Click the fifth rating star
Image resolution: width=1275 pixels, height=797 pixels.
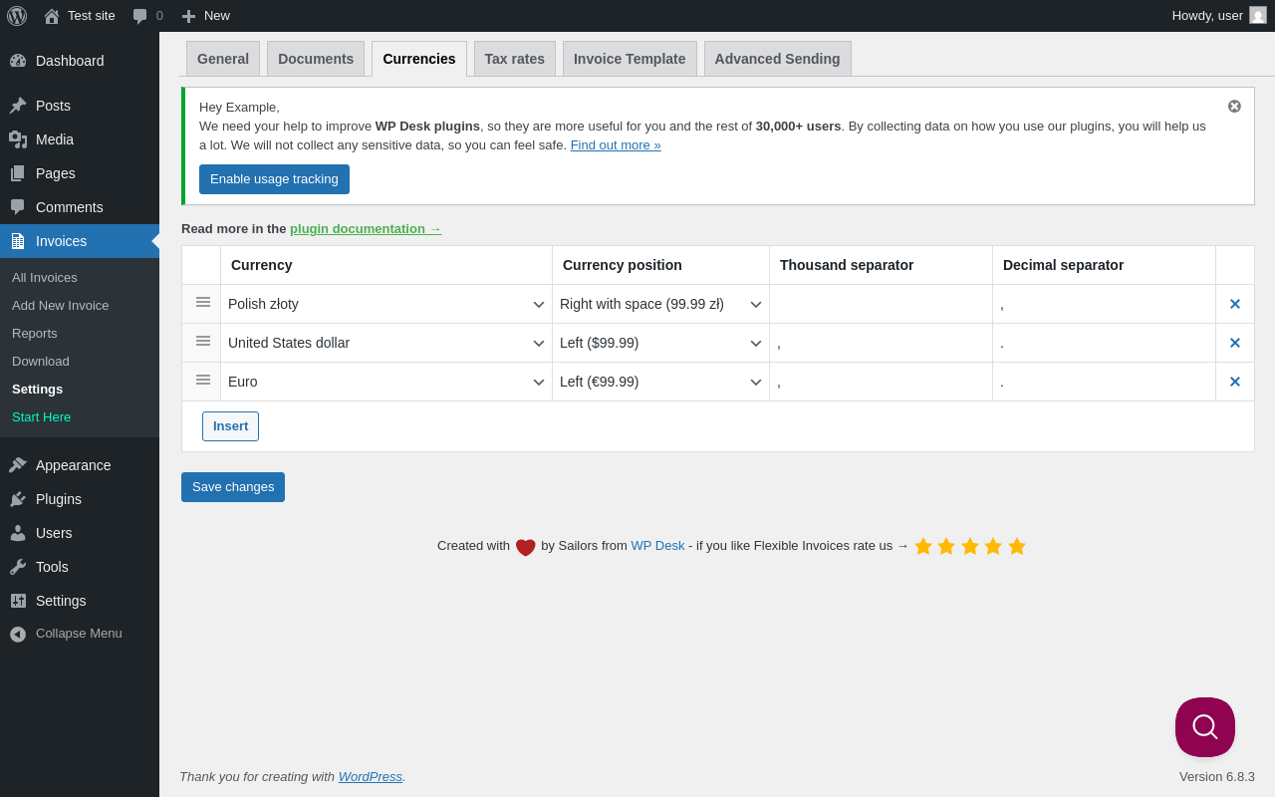click(x=1017, y=546)
